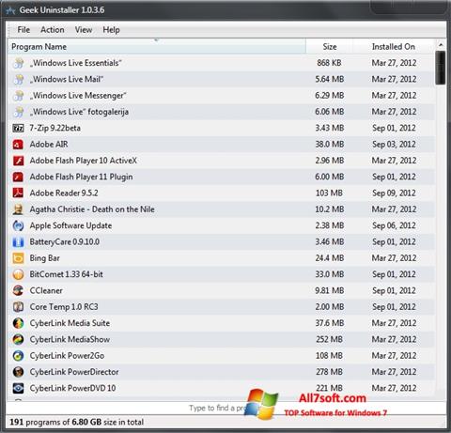Select the 'CyberLink Media Suite' name

[70, 323]
